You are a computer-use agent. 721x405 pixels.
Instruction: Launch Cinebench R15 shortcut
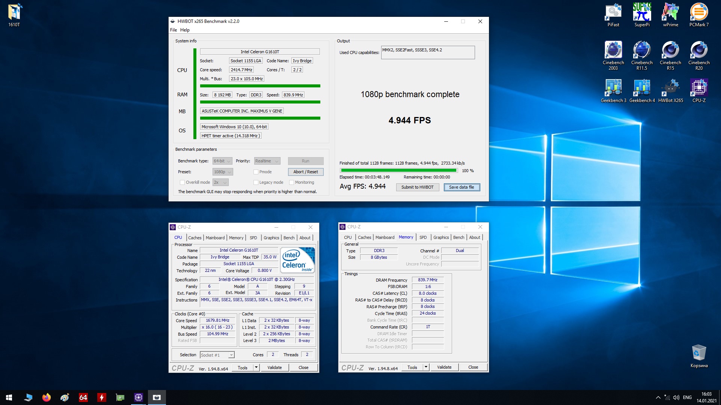pyautogui.click(x=670, y=55)
